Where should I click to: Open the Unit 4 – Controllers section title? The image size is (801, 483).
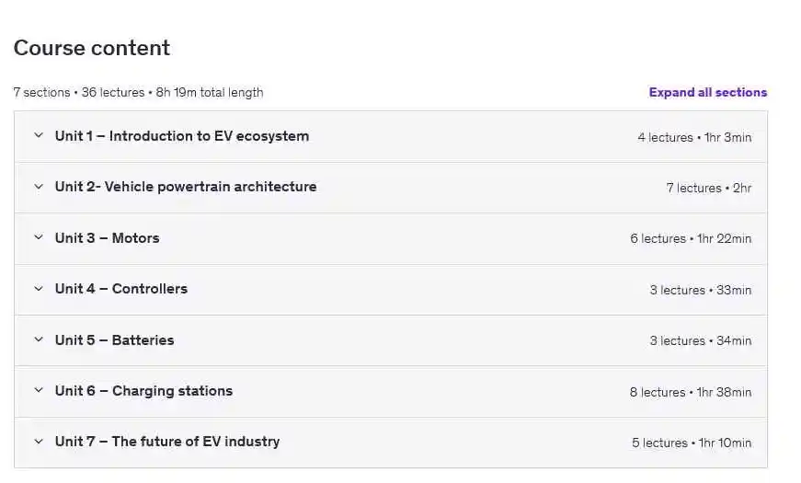120,289
